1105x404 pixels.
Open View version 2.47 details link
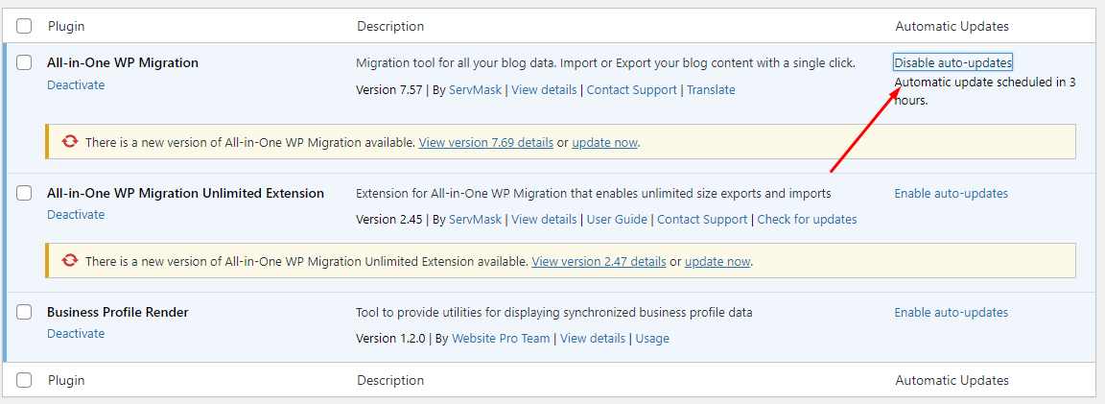point(599,262)
